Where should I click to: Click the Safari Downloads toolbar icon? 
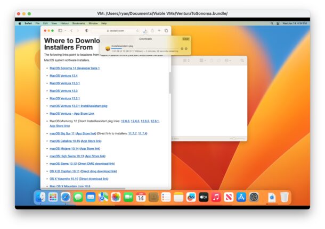coord(145,30)
